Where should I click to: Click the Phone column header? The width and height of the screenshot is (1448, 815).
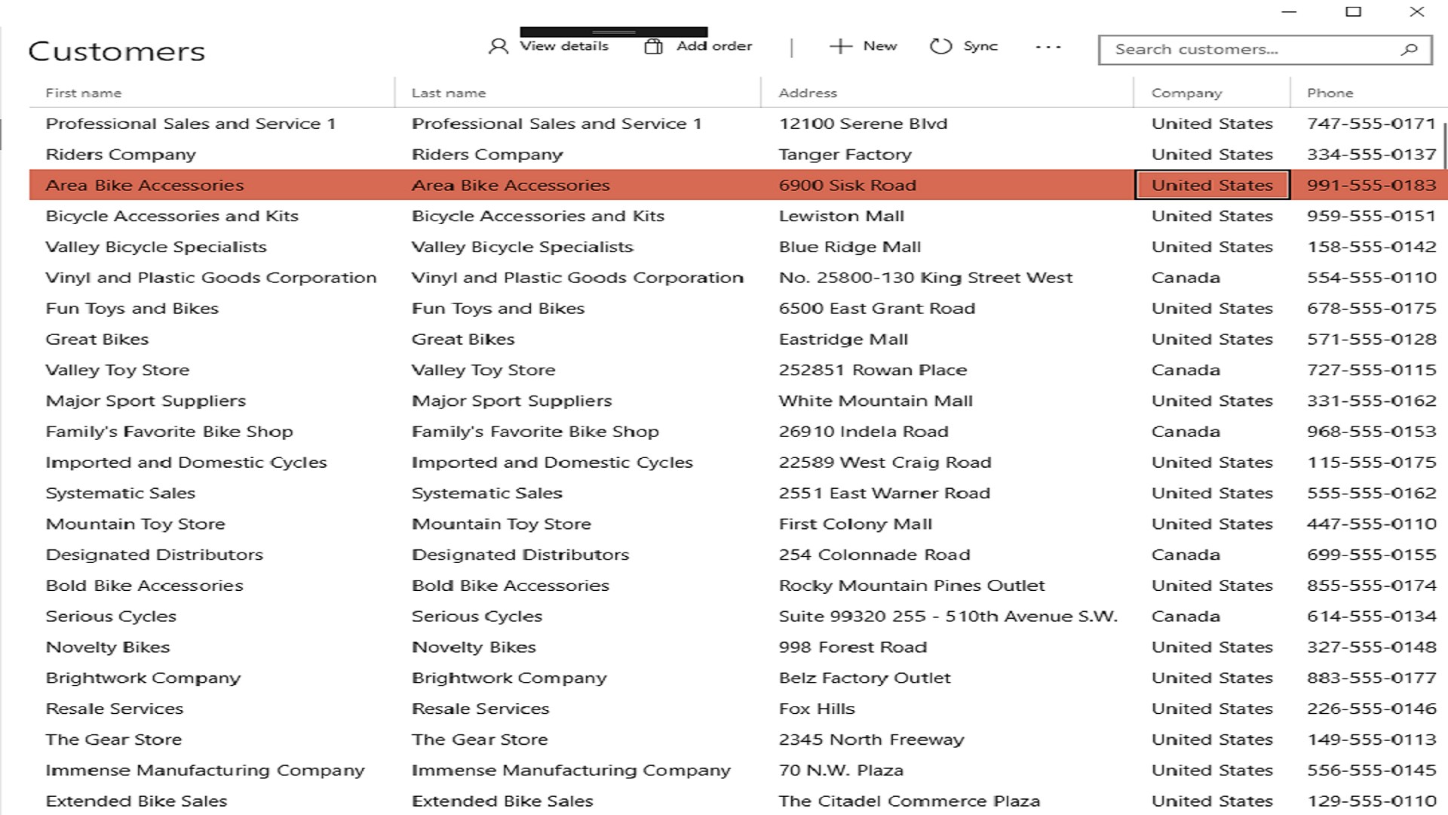pos(1330,93)
